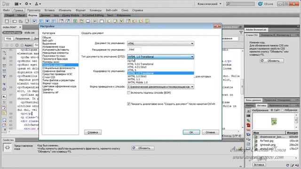
Task: Open the style.css related file
Action: (29, 33)
